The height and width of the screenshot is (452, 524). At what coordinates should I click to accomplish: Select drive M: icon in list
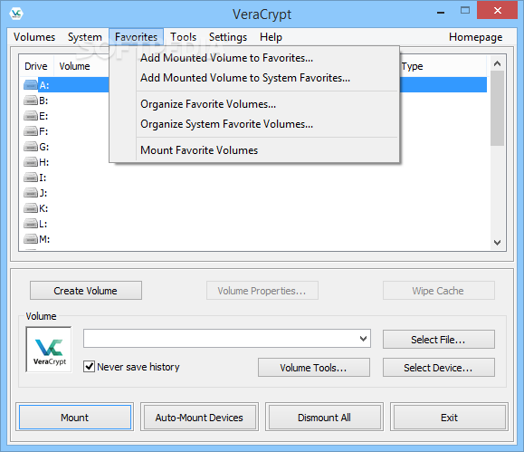click(x=31, y=239)
